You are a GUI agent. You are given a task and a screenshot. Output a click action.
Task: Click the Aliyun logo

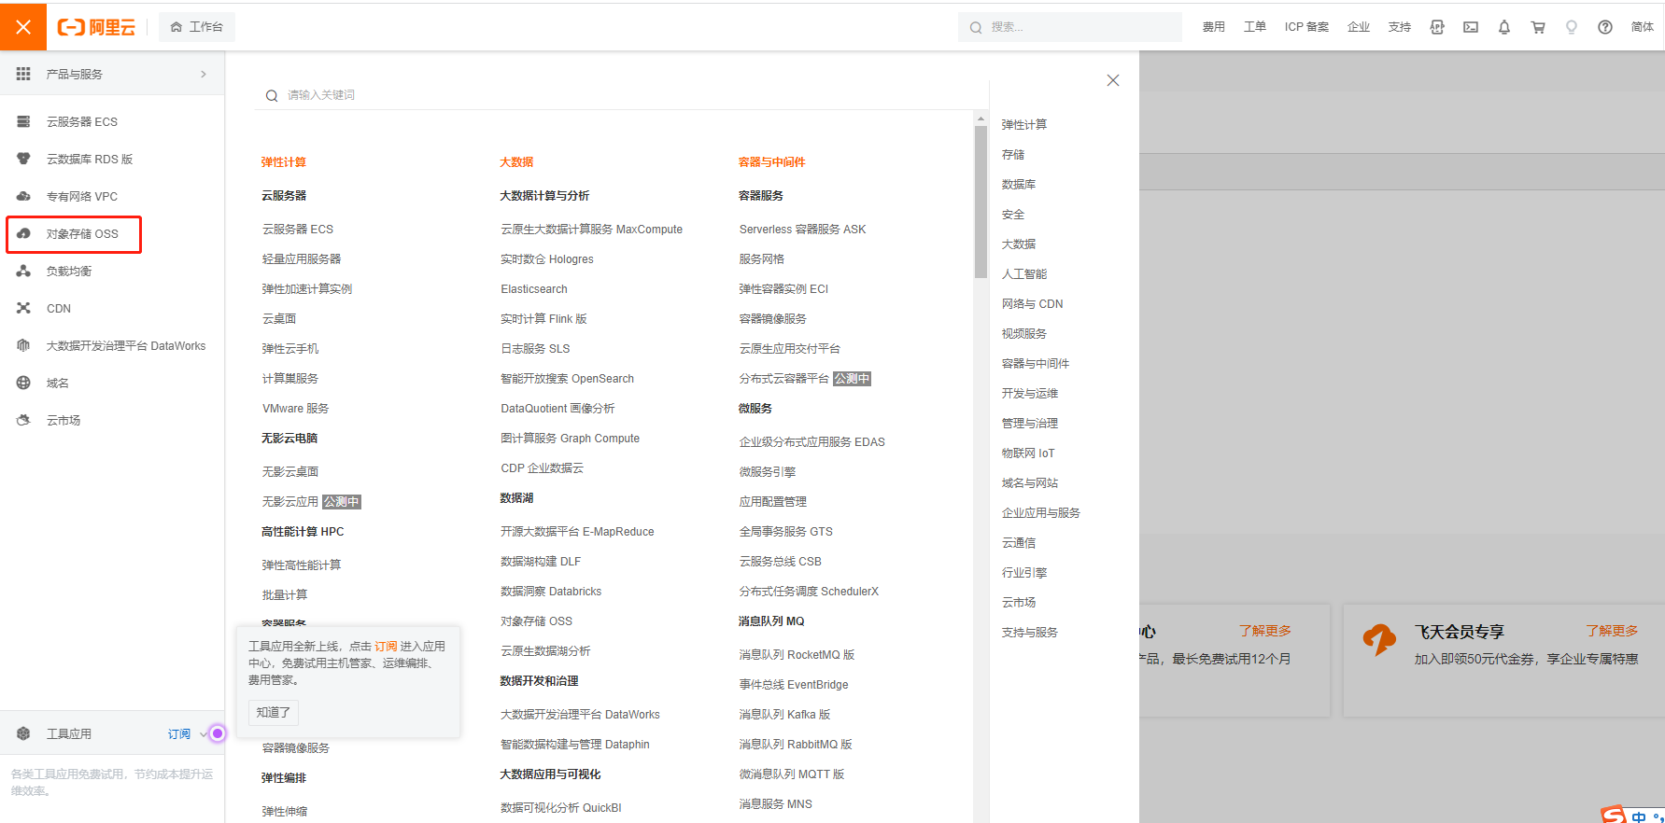(x=96, y=27)
